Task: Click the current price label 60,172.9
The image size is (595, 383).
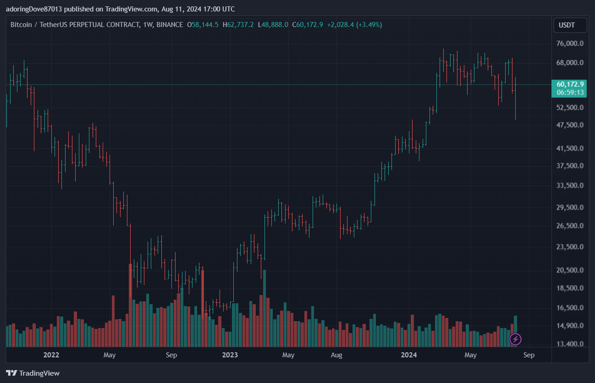Action: pyautogui.click(x=570, y=84)
